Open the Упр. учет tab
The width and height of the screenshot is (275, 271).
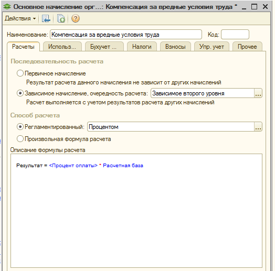[x=211, y=47]
